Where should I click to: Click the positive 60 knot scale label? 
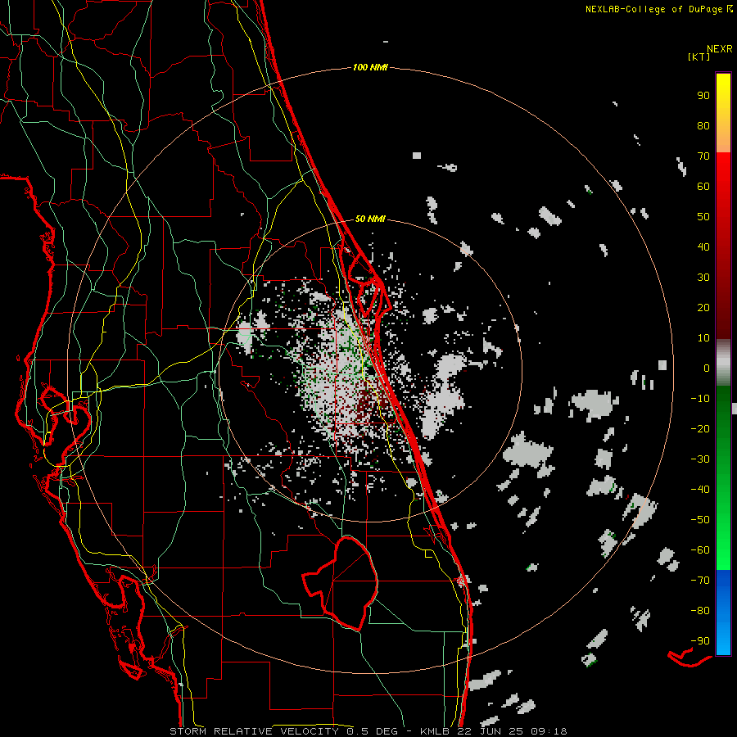point(703,187)
